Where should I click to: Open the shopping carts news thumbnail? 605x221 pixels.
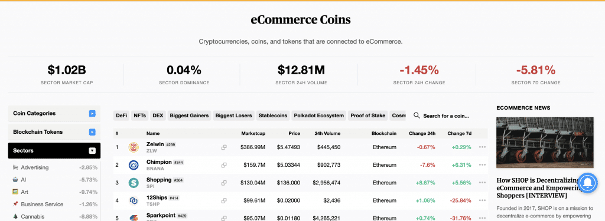545,143
